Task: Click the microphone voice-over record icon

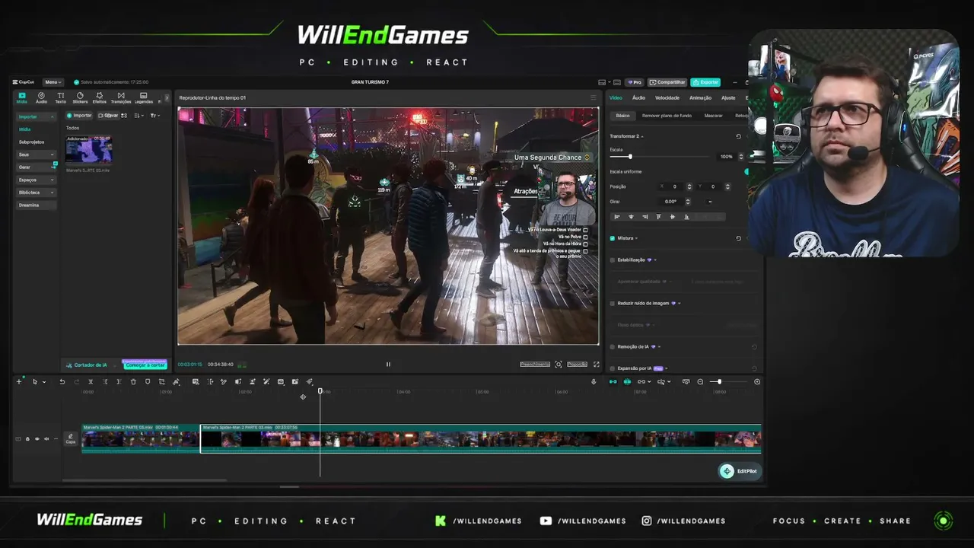Action: (594, 382)
